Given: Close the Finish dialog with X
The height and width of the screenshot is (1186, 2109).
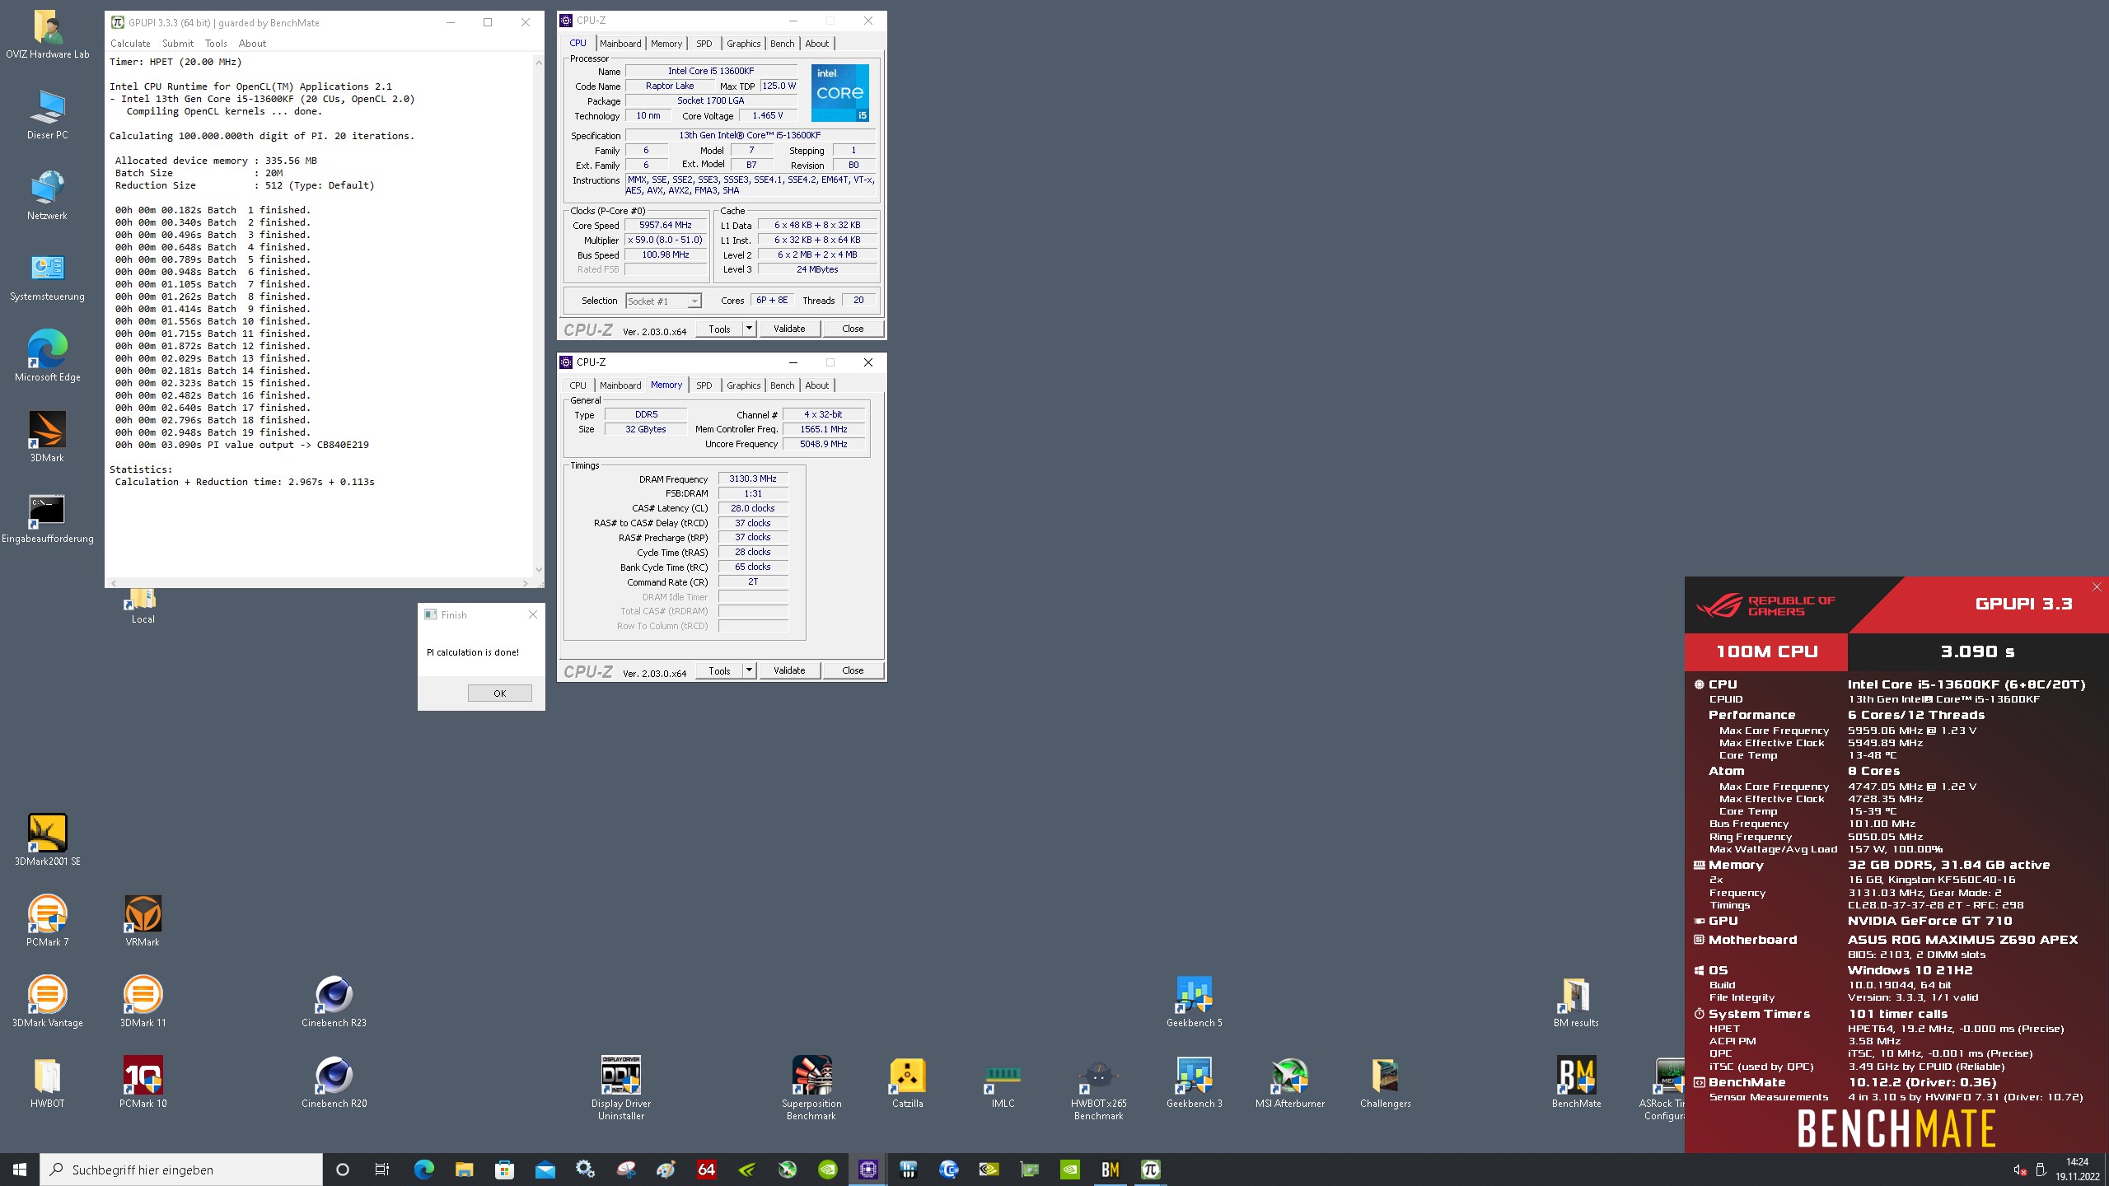Looking at the screenshot, I should [x=532, y=614].
